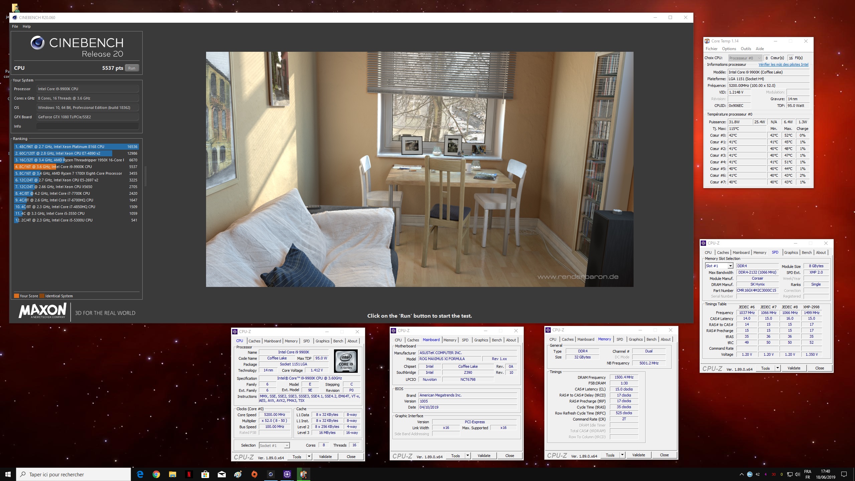855x481 pixels.
Task: Select ranking row AMD Ryzen 7 1700X
Action: pyautogui.click(x=76, y=173)
